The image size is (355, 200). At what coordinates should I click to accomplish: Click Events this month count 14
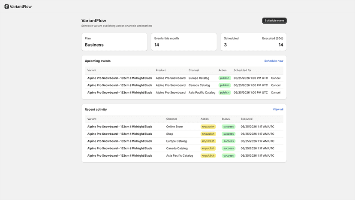coord(156,45)
